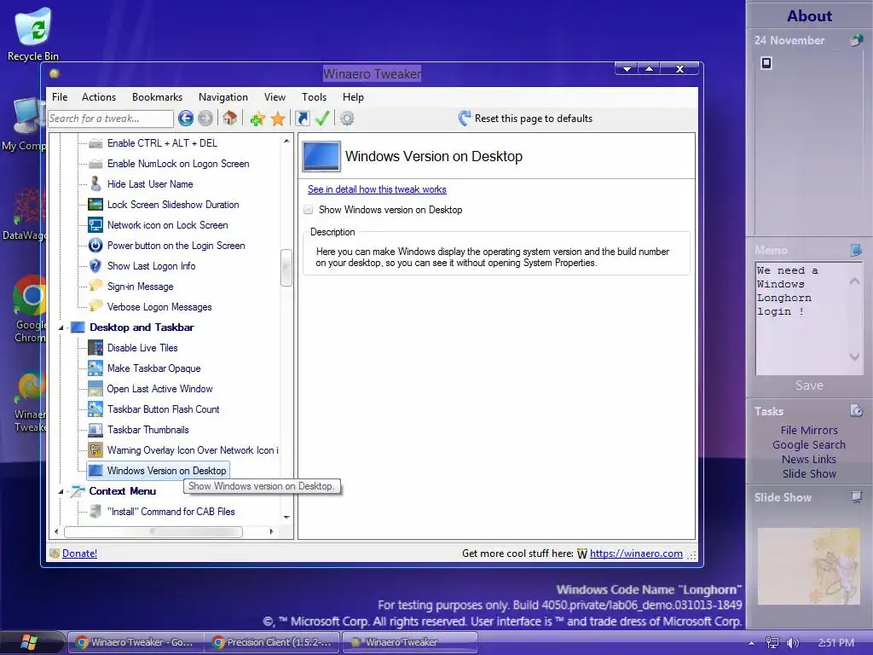Screen dimensions: 873x655
Task: Click the Memo scroll up chevron
Action: pyautogui.click(x=854, y=281)
